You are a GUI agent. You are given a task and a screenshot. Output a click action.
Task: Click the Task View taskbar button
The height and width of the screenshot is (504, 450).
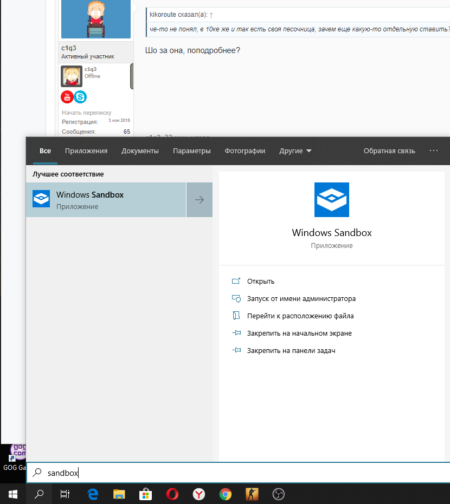point(65,494)
